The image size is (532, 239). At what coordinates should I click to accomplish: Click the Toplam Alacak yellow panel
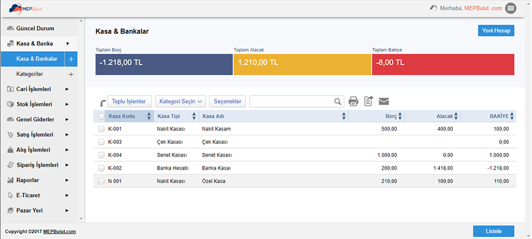(x=302, y=64)
